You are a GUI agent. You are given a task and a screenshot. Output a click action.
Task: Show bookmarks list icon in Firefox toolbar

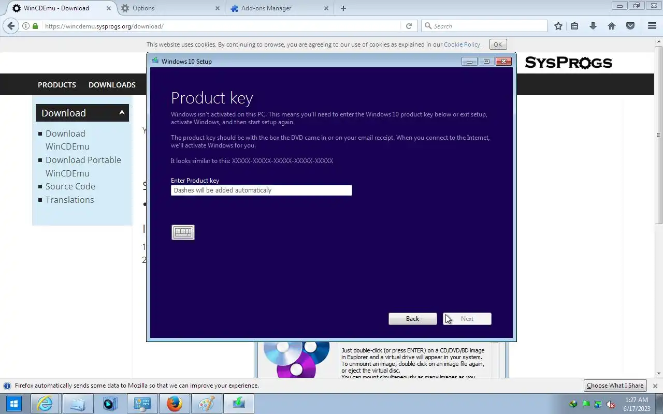[x=574, y=26]
